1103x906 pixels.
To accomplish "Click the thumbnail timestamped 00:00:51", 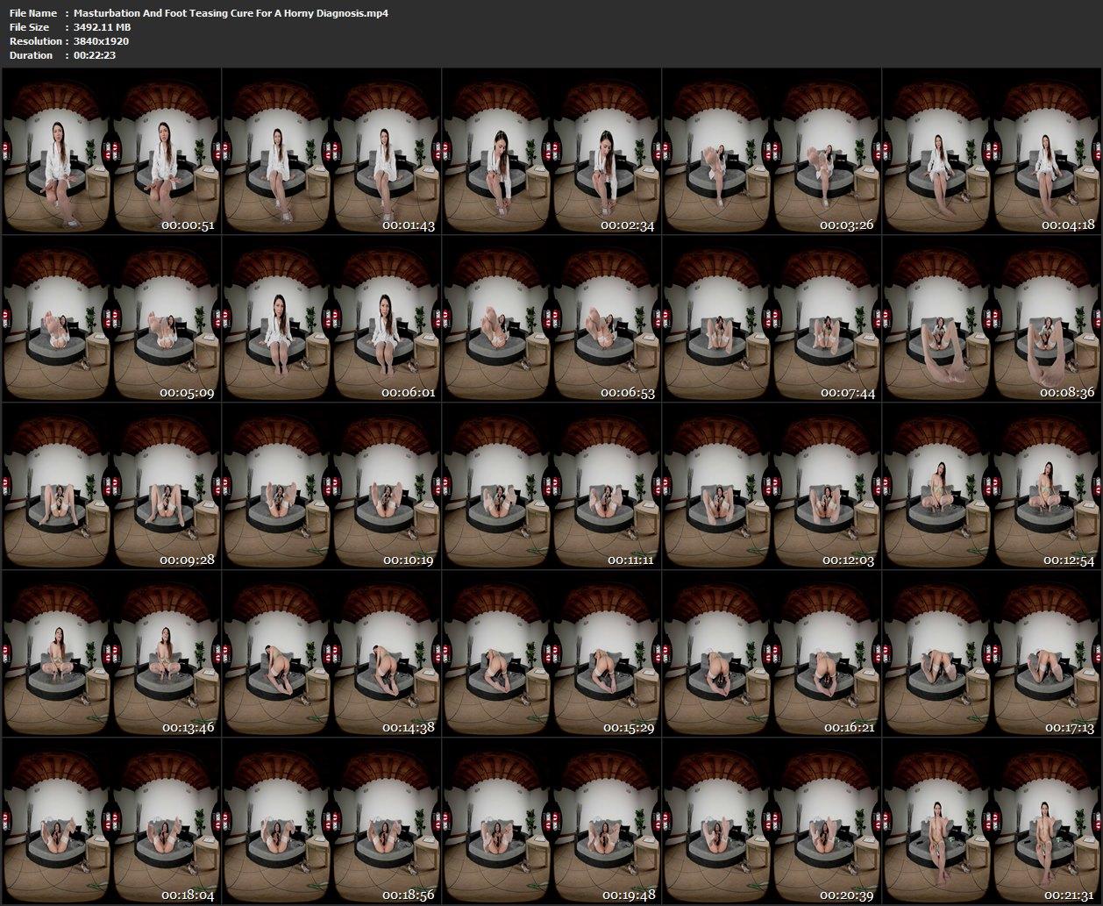I will click(x=110, y=151).
